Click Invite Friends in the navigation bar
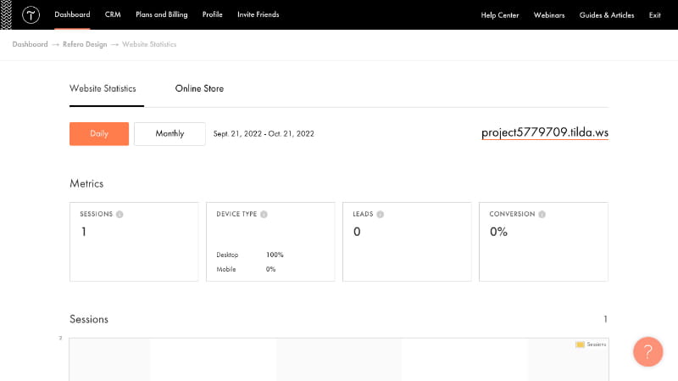678x381 pixels. click(258, 15)
